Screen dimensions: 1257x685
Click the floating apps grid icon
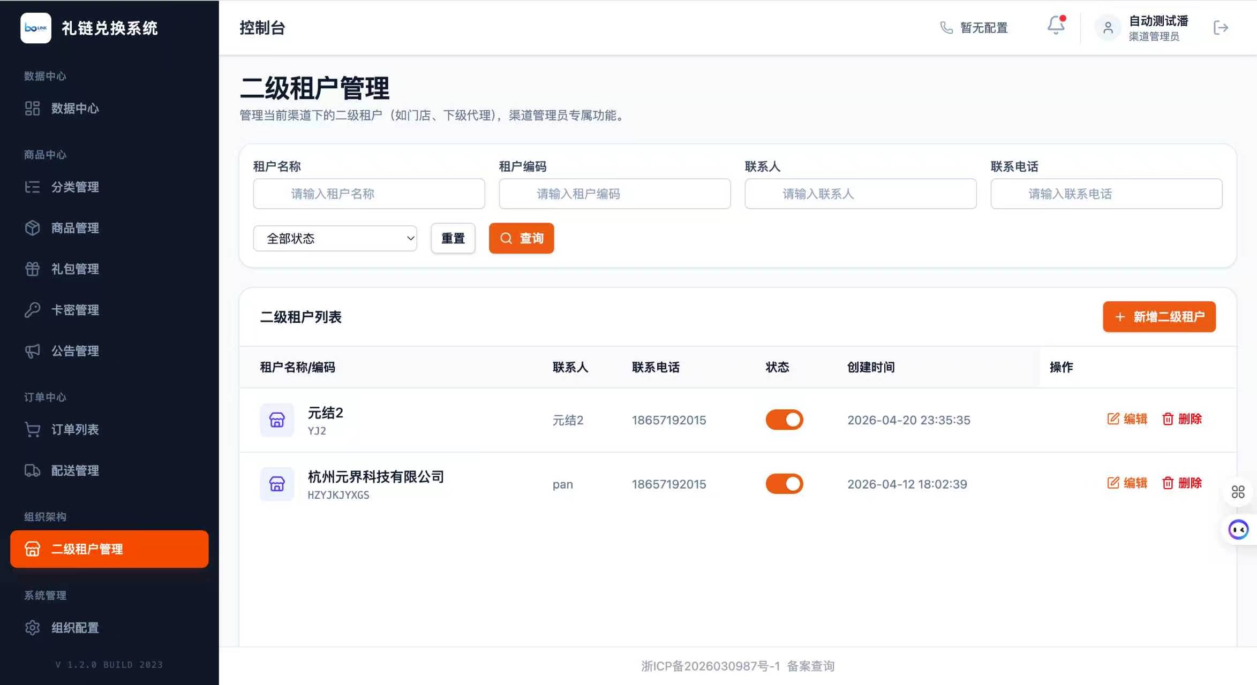[x=1238, y=492]
